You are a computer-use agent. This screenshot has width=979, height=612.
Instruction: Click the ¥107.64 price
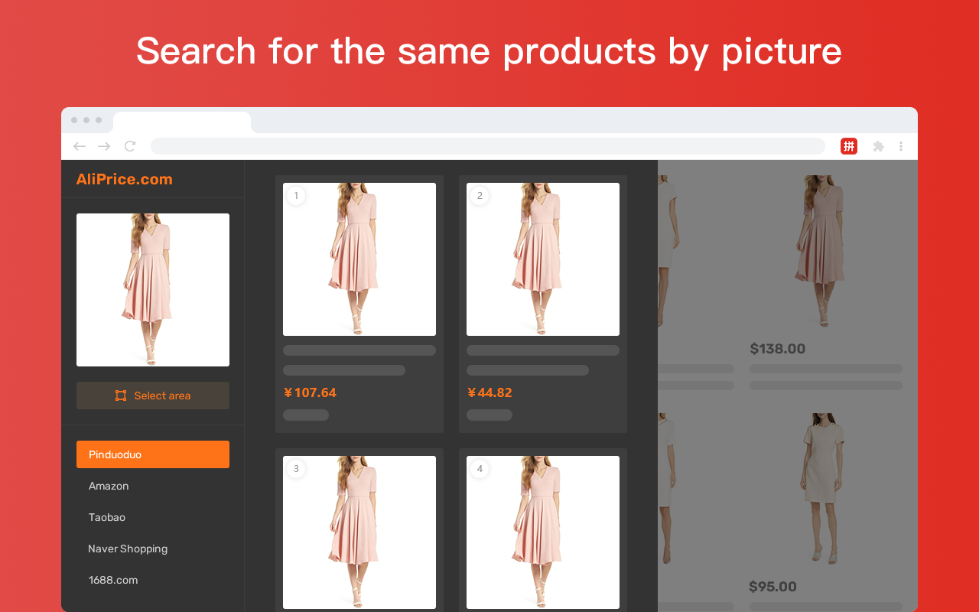[x=310, y=392]
